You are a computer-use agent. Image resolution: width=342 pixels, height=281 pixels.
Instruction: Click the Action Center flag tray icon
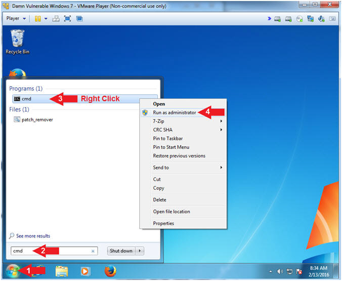click(x=299, y=271)
